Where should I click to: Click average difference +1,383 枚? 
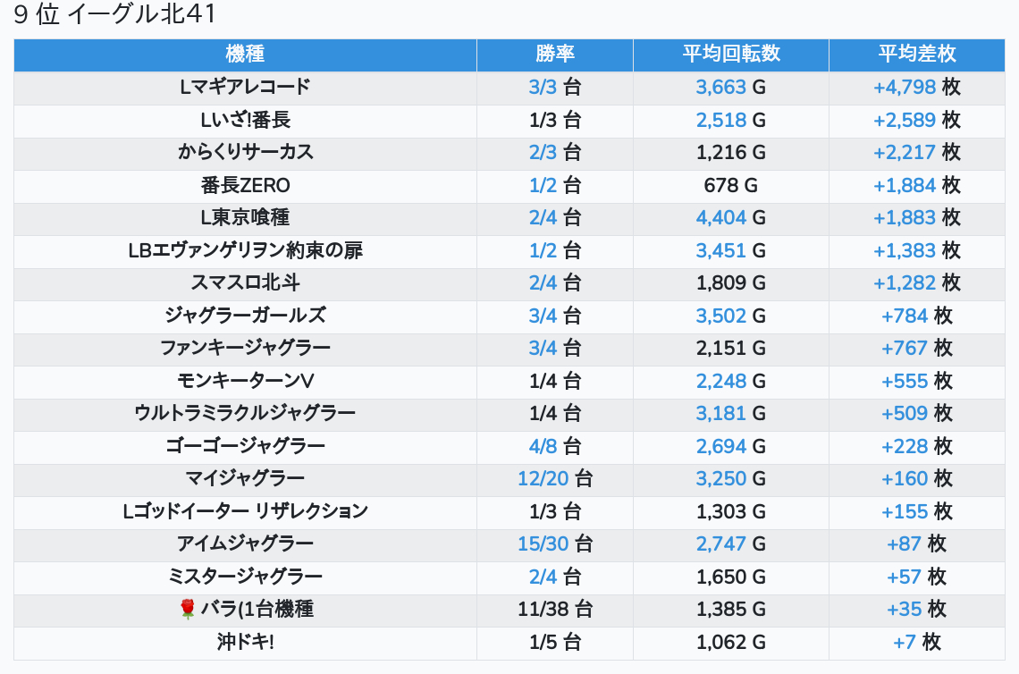917,250
